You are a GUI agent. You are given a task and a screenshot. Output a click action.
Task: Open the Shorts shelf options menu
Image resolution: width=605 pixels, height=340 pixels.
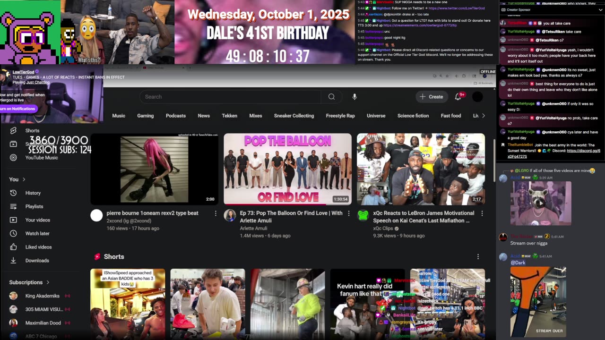click(x=478, y=256)
